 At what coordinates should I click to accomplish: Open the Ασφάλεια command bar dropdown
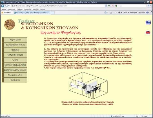click(134, 13)
